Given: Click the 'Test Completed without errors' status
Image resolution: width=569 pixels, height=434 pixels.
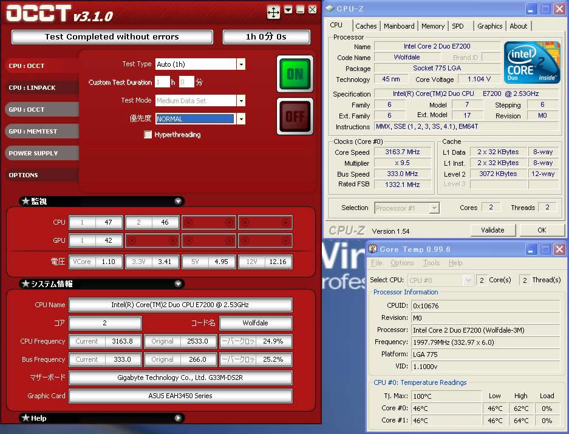Looking at the screenshot, I should (112, 37).
